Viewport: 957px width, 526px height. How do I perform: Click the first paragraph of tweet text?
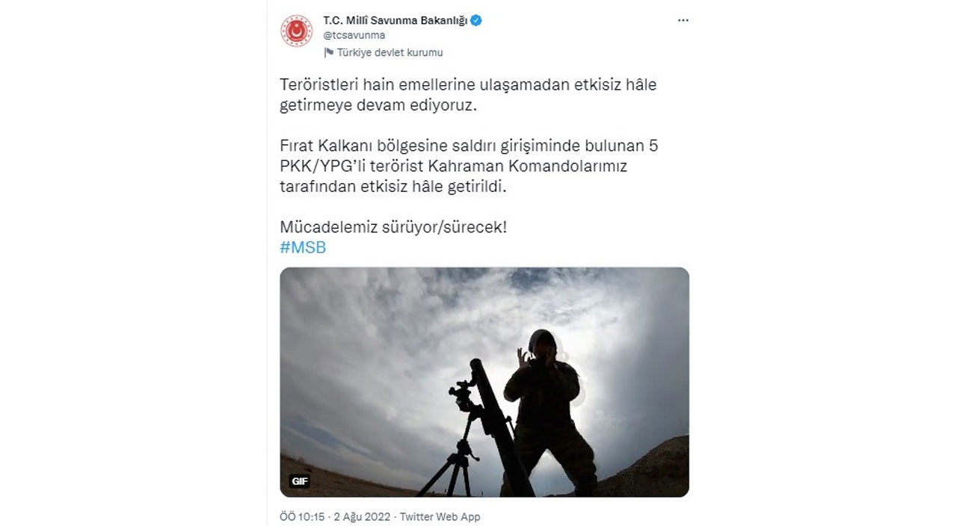[x=468, y=95]
